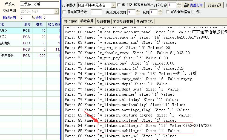
Task: Open the 明细数据 tab
Action: click(103, 21)
